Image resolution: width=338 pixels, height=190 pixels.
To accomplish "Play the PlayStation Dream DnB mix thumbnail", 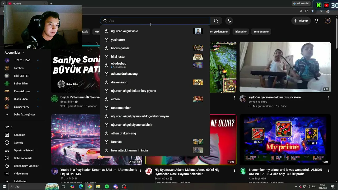I will coord(97,140).
